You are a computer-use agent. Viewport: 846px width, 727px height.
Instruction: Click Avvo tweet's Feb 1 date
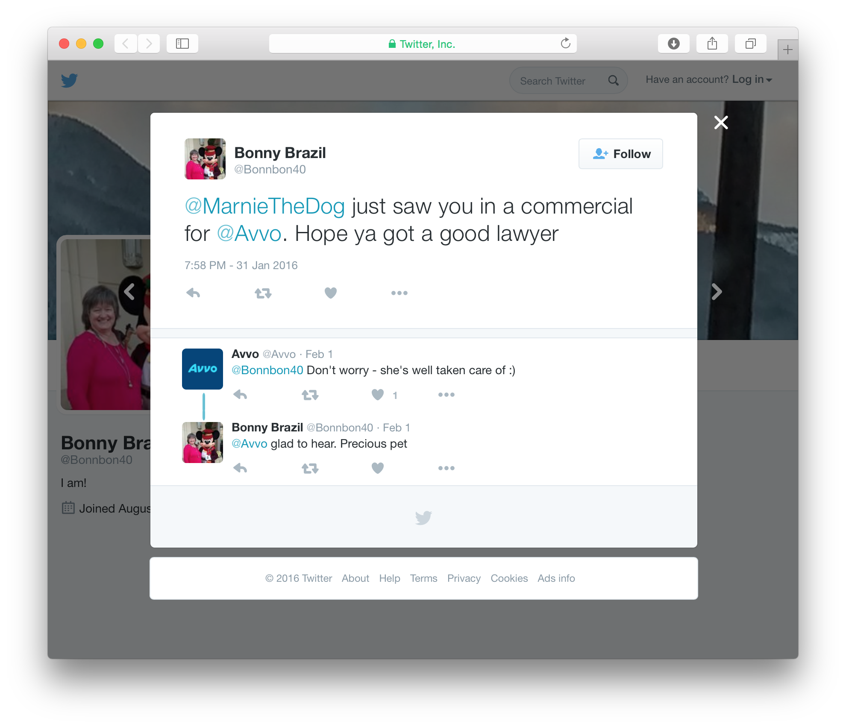click(319, 354)
